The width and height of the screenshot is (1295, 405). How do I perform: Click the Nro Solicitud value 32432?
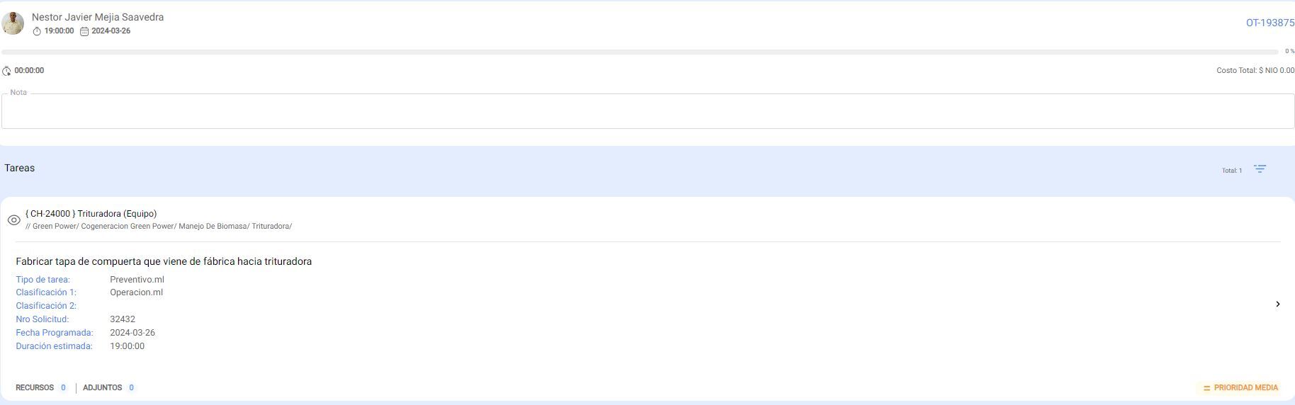tap(123, 319)
